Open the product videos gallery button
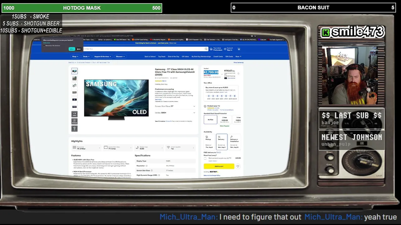401x225 pixels. pyautogui.click(x=74, y=121)
